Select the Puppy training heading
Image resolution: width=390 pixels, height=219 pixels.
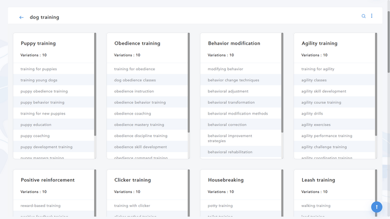coord(38,43)
